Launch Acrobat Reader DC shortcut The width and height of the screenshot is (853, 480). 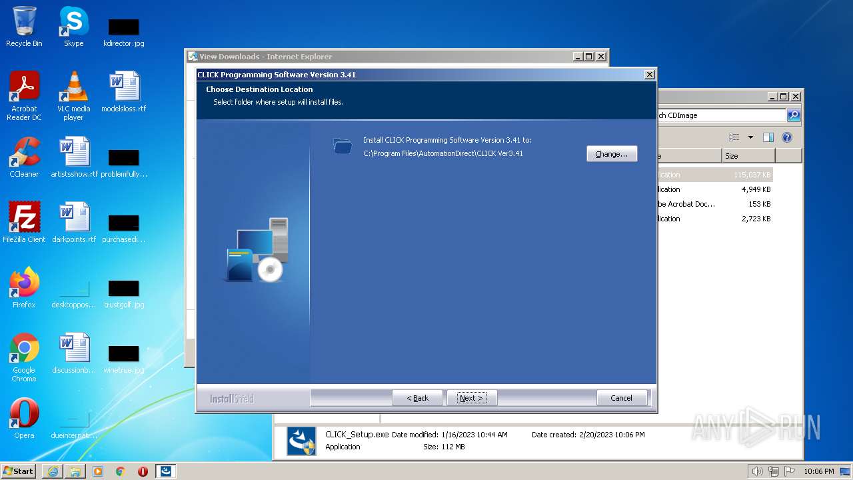[x=24, y=95]
